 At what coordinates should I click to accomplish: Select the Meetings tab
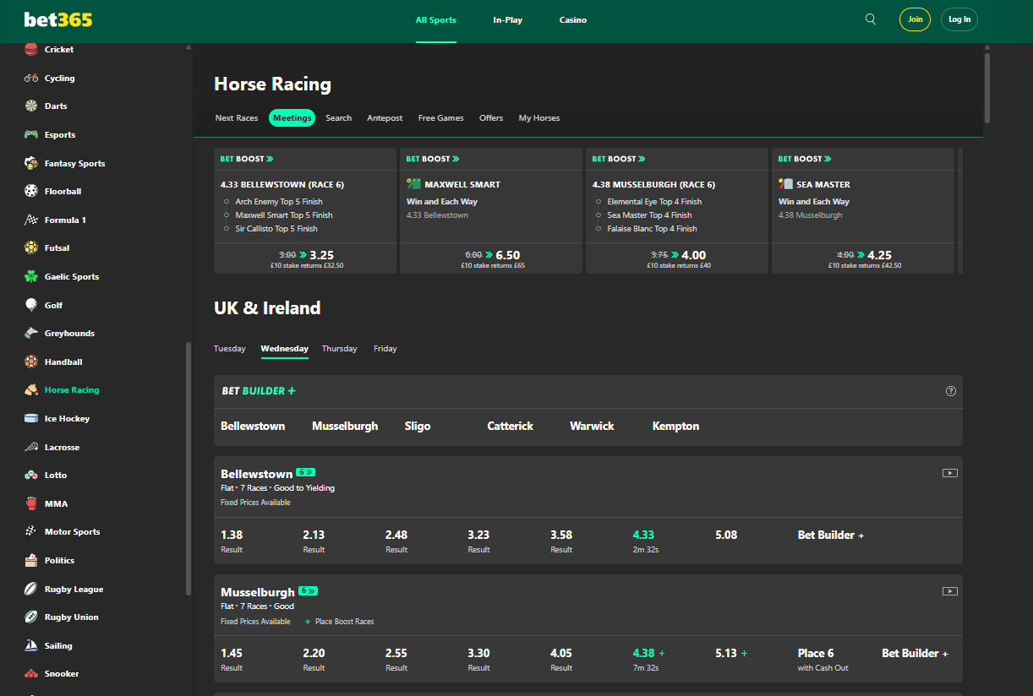[292, 118]
